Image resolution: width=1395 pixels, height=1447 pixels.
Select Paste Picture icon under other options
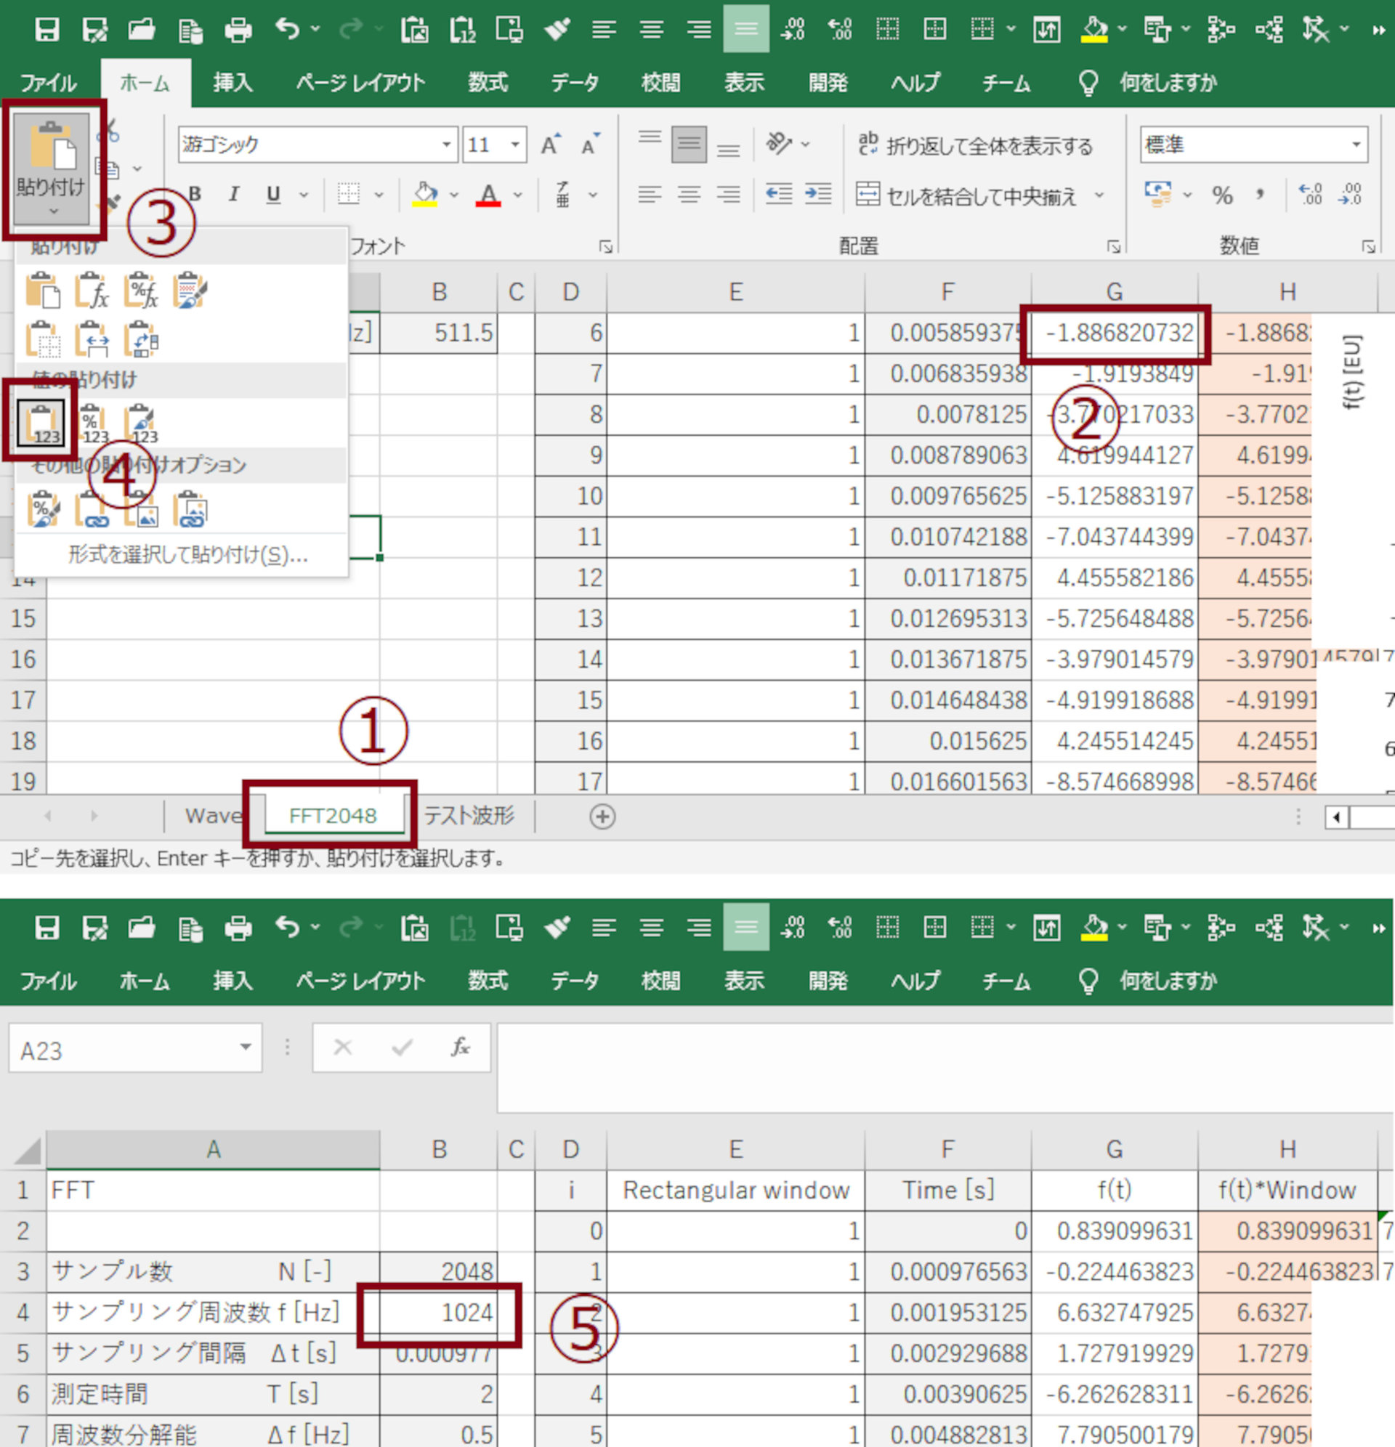[140, 509]
